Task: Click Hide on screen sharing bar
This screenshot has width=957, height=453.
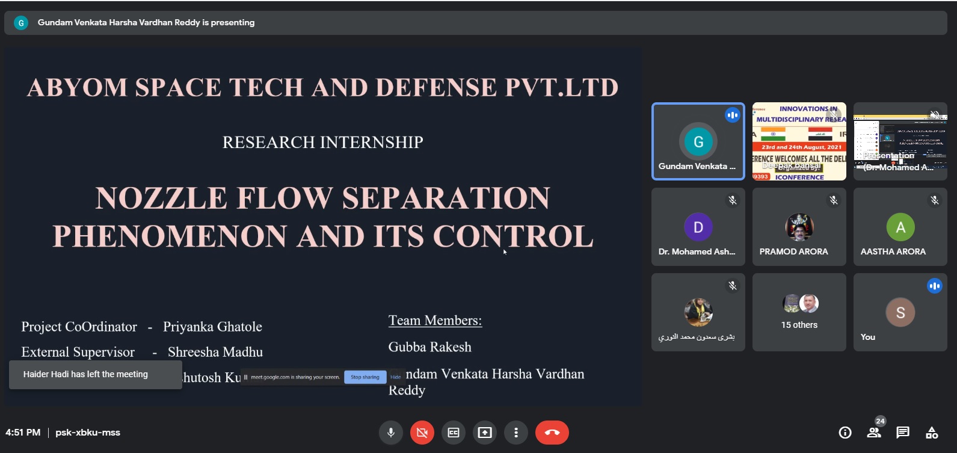Action: pos(395,377)
